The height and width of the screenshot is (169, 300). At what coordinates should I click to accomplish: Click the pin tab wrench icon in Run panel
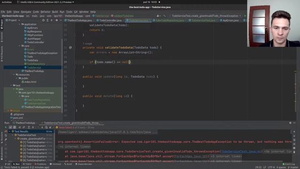pos(6,139)
